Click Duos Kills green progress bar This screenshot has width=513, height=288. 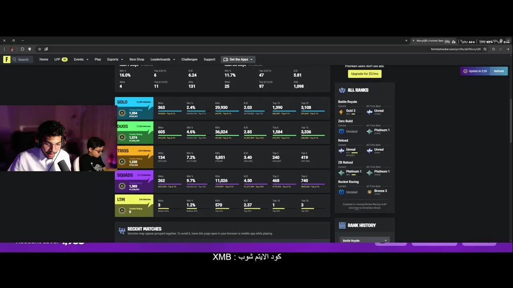tap(227, 135)
